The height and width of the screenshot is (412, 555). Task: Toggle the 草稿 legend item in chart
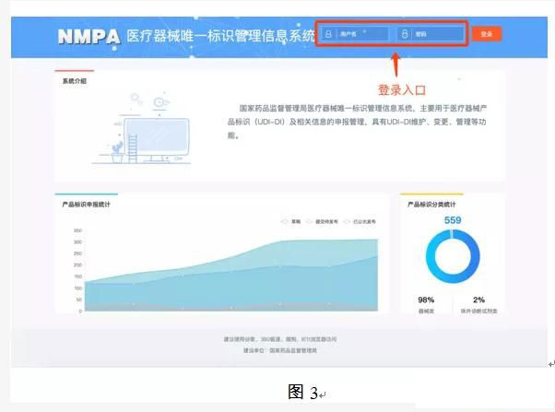(x=291, y=221)
